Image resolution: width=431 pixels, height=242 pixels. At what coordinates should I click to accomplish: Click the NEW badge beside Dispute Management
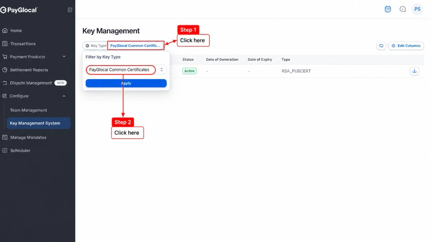[x=61, y=83]
